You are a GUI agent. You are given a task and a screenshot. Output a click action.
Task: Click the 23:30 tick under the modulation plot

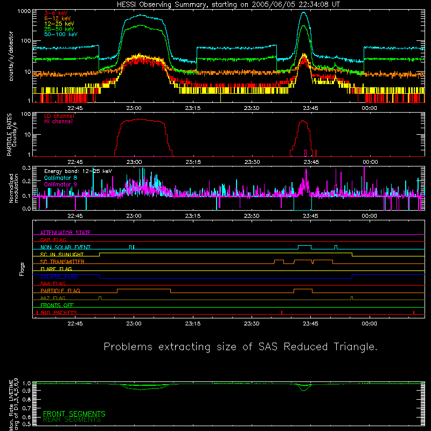point(252,216)
